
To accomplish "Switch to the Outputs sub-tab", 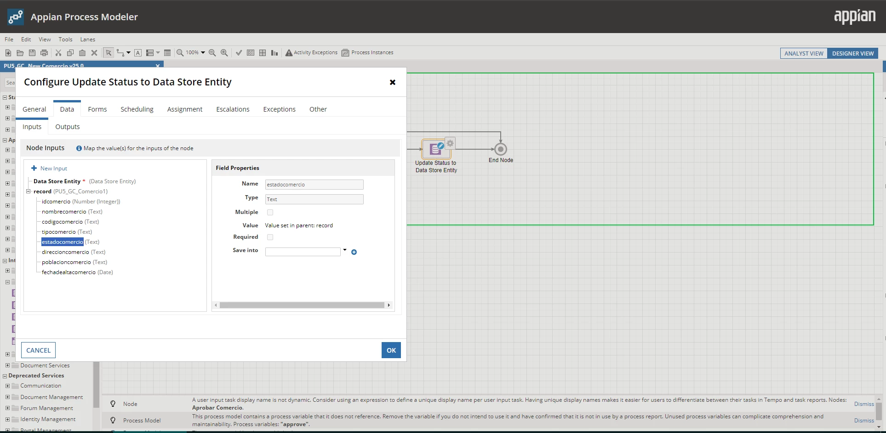I will point(68,127).
